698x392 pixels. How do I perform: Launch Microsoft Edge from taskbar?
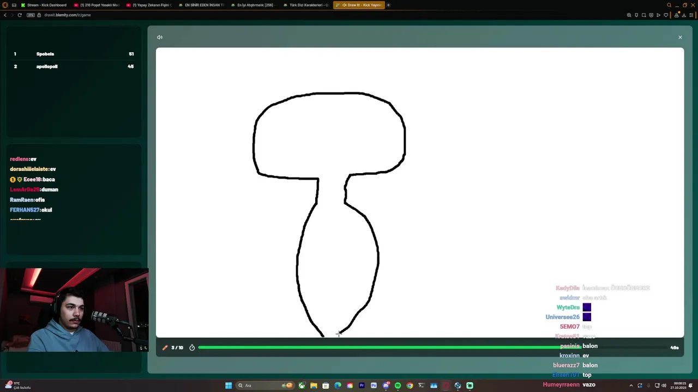click(x=338, y=385)
